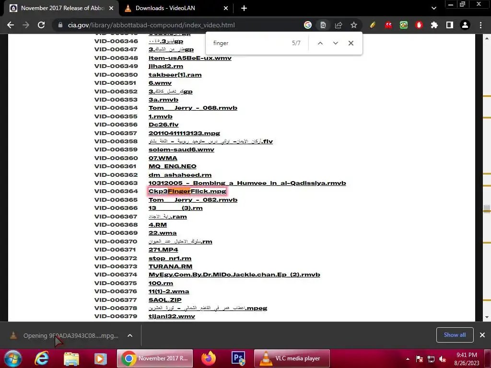Go back to the previous page

[x=11, y=25]
